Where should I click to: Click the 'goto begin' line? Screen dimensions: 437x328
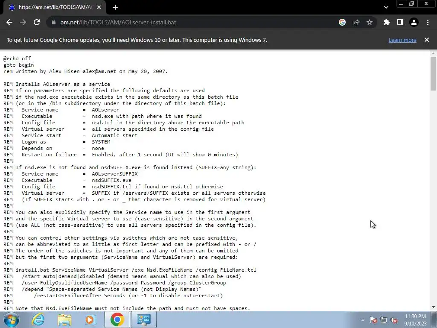[19, 65]
